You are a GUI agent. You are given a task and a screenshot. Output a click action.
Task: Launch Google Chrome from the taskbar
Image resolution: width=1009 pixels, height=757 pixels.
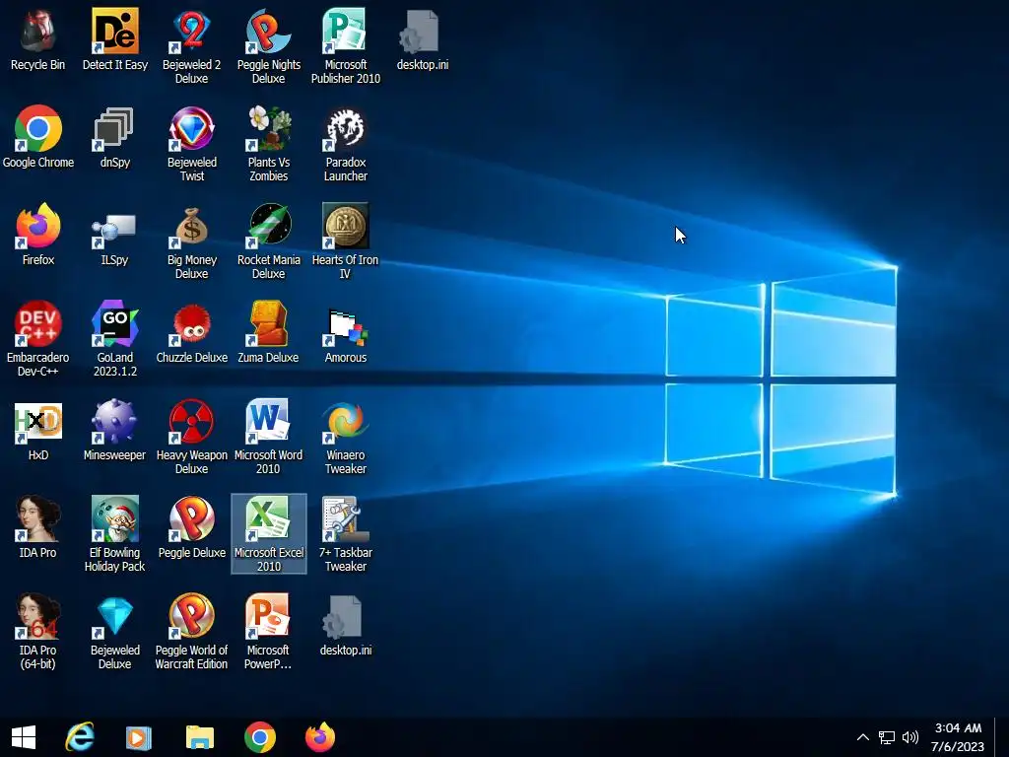[260, 737]
